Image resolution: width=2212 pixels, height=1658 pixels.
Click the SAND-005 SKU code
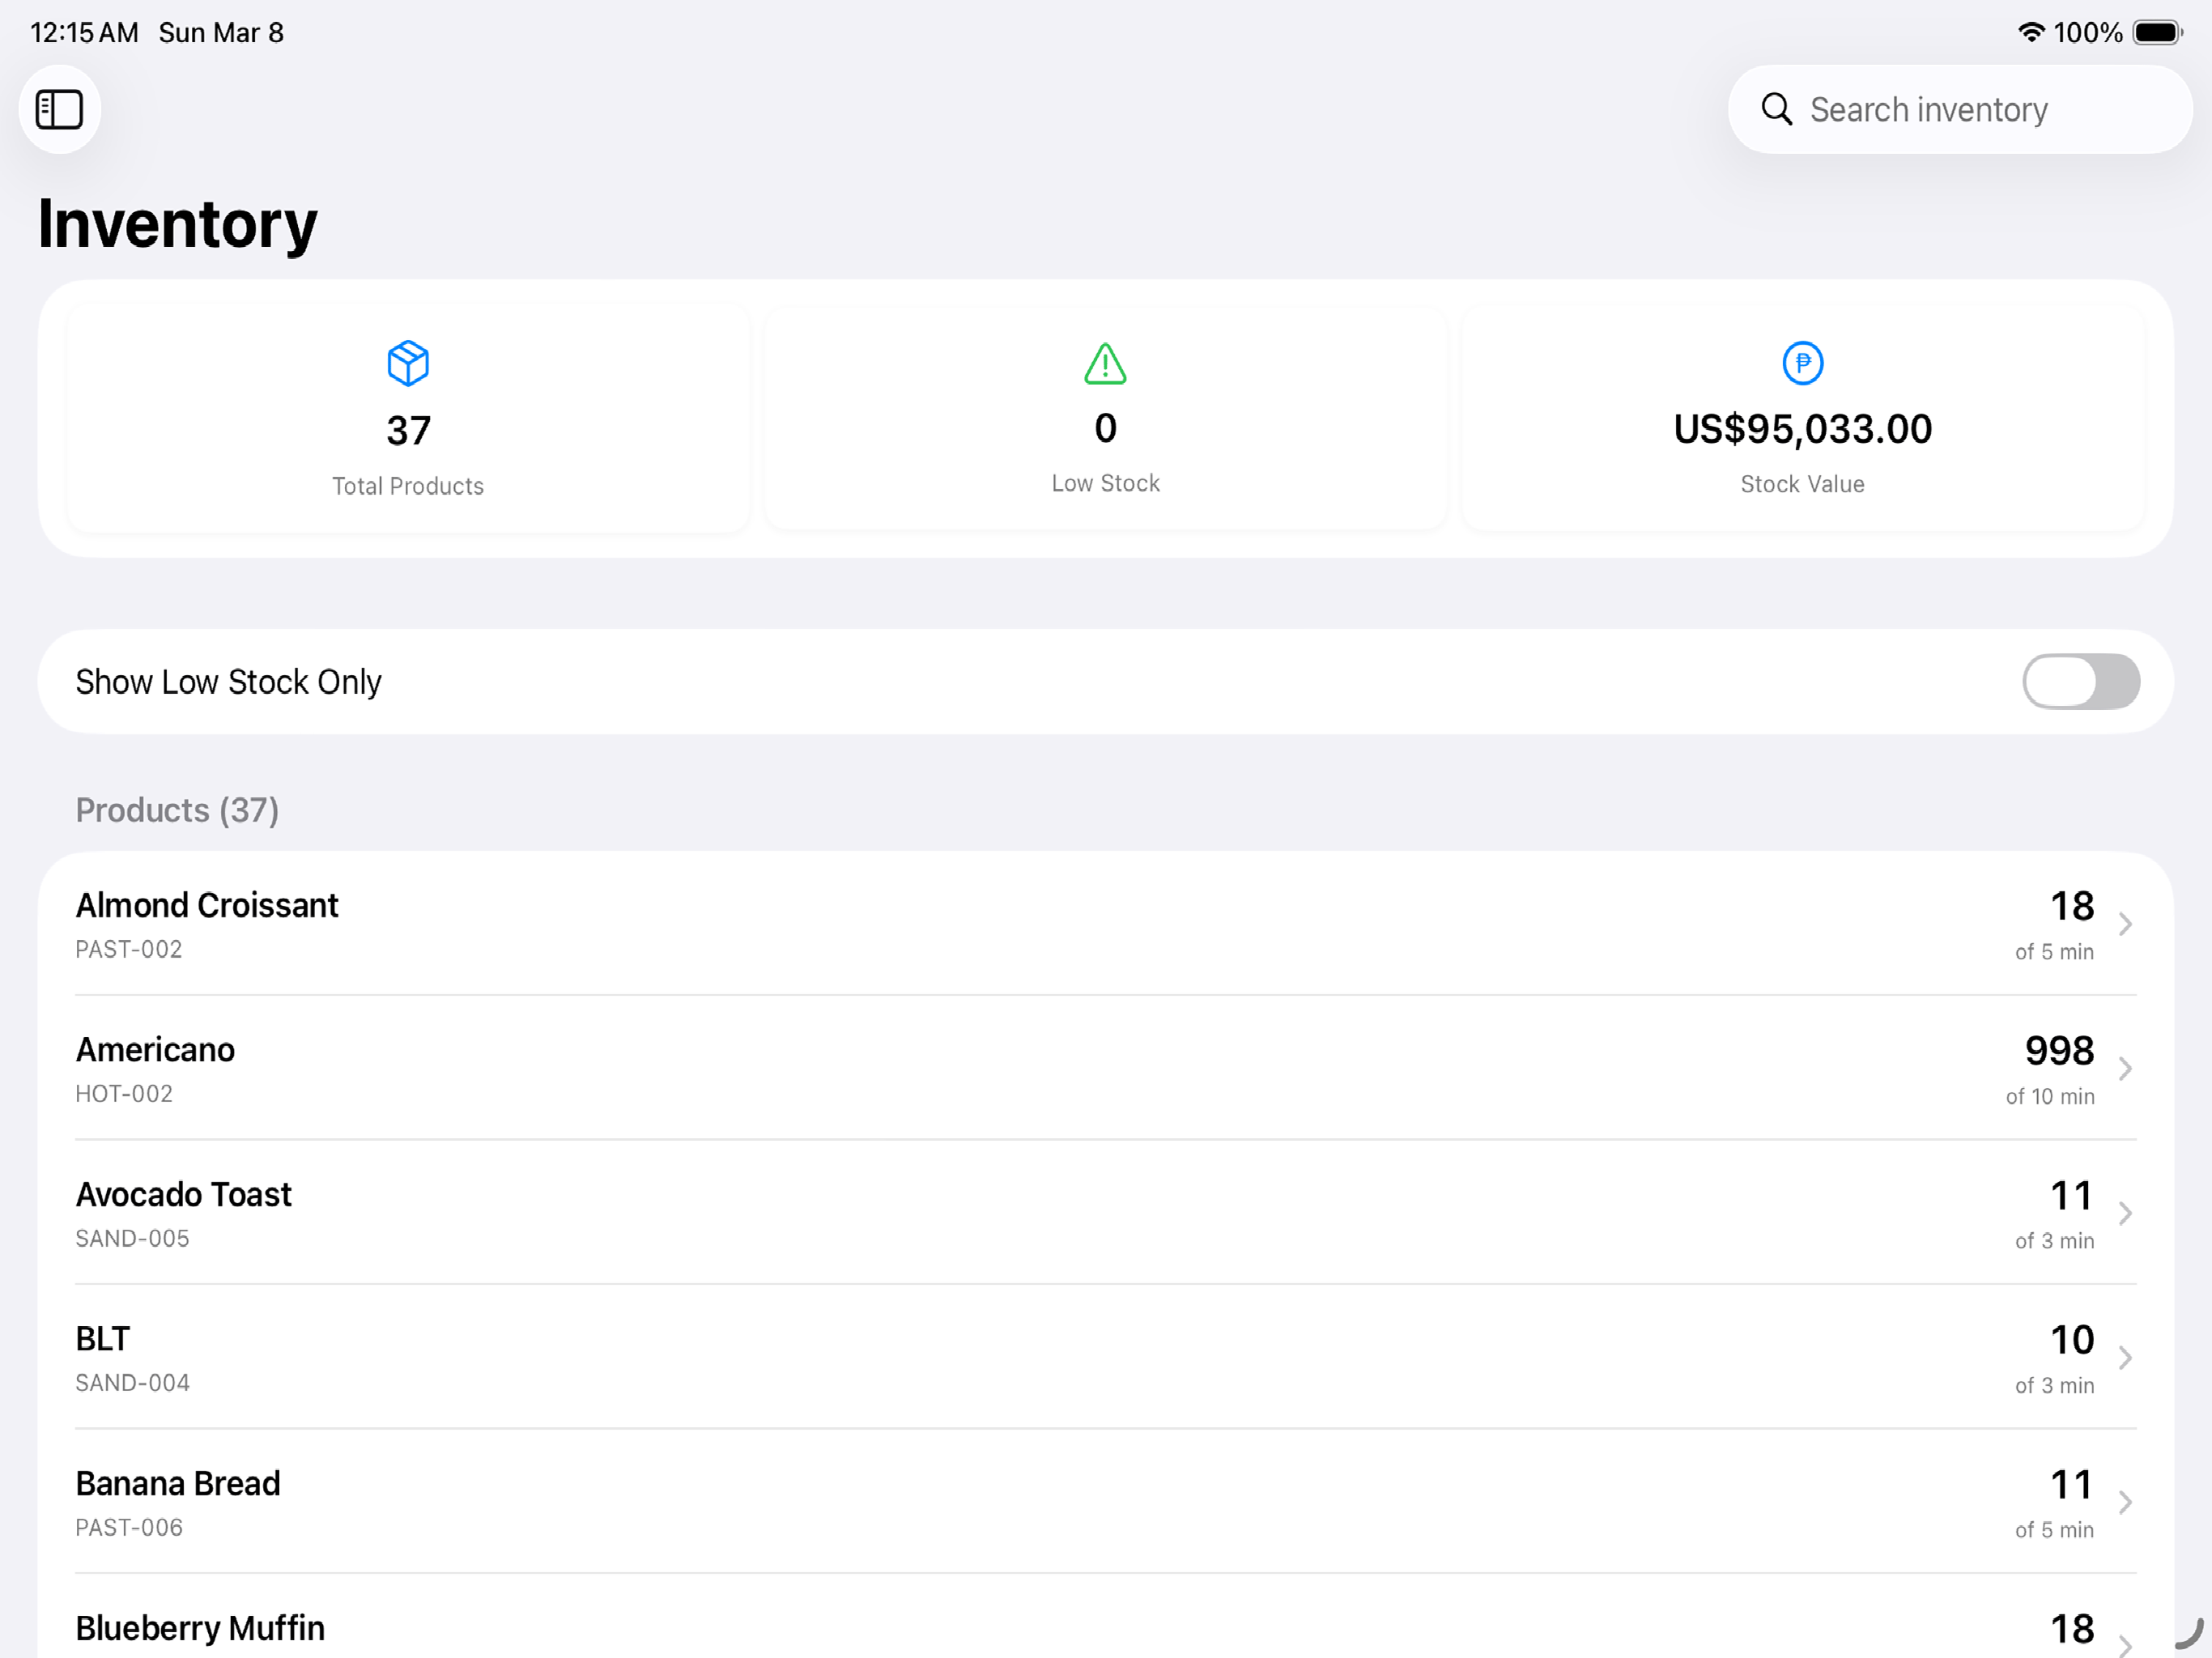pos(132,1238)
